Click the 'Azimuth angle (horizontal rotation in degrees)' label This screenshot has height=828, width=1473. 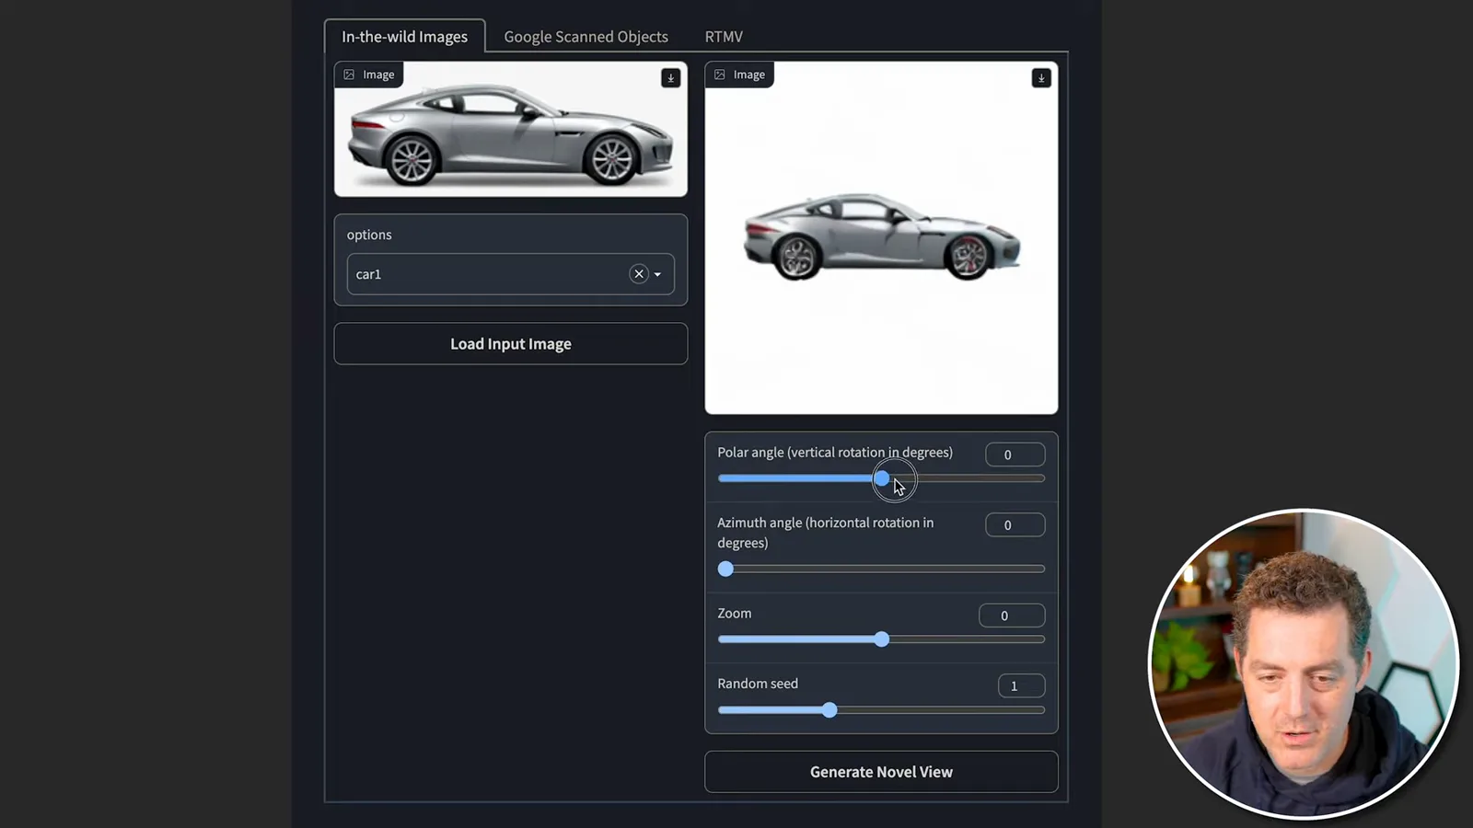[x=826, y=533]
